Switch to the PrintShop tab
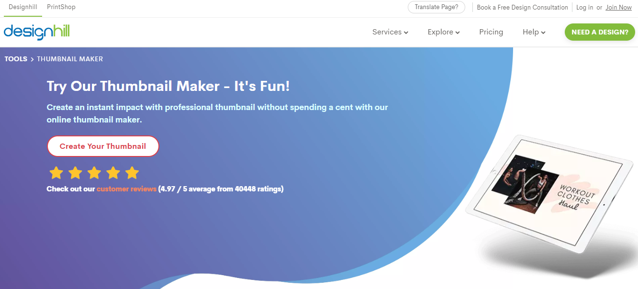The image size is (638, 289). tap(61, 7)
